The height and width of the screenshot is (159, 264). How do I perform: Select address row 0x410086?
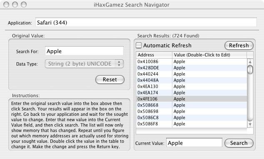click(x=192, y=61)
